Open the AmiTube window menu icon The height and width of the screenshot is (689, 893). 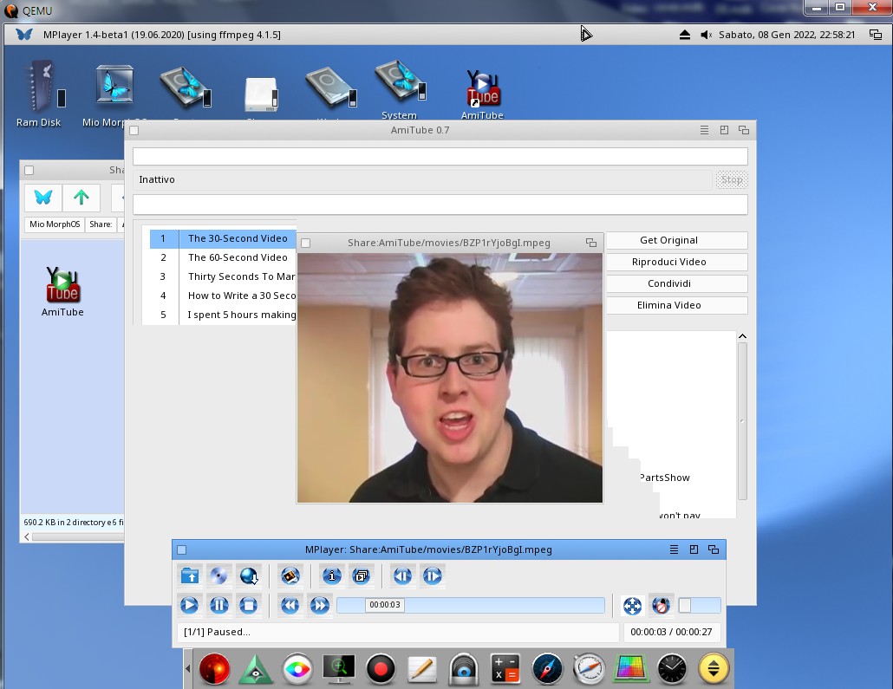[x=705, y=130]
